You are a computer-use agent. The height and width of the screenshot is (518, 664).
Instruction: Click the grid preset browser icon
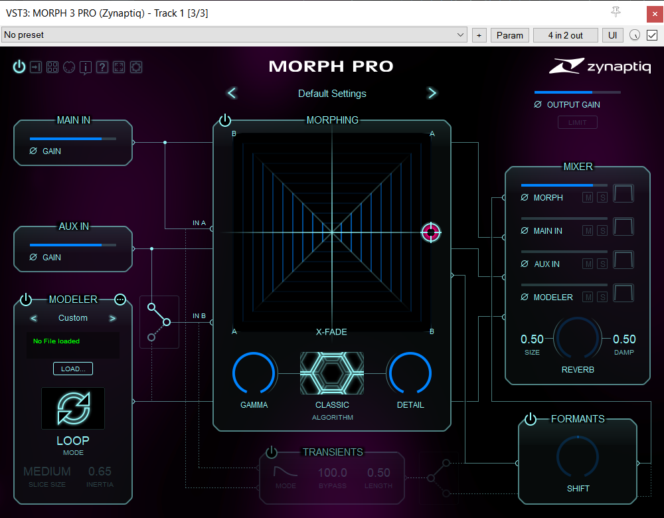(52, 66)
